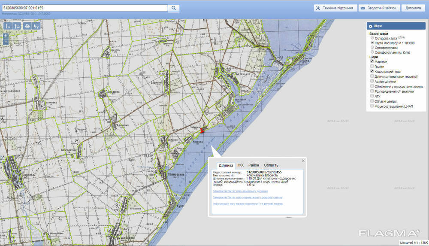This screenshot has width=429, height=246.
Task: Open the Область tab in popup
Action: click(x=271, y=165)
